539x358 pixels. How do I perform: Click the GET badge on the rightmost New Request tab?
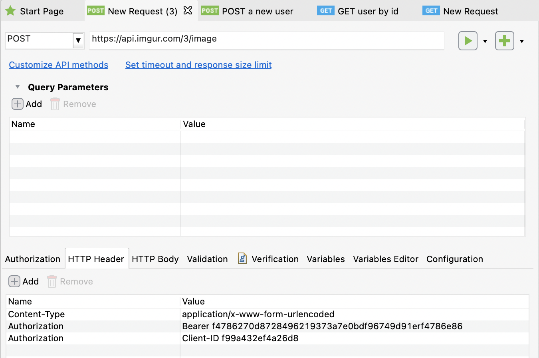coord(431,11)
